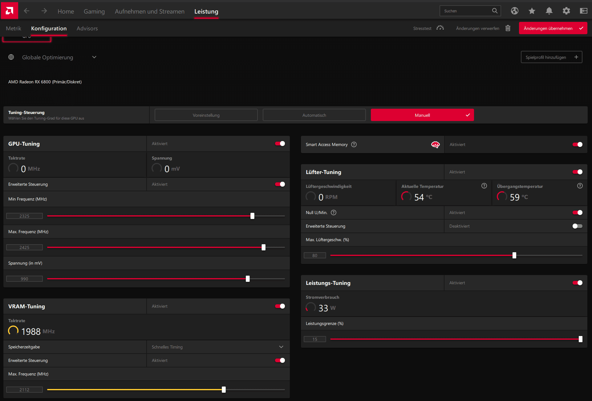Enable Lüfter Erweiterte Steuerung switch
592x401 pixels.
578,226
